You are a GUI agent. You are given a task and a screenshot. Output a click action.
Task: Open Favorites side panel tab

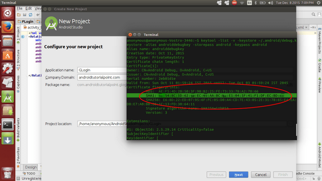point(18,157)
